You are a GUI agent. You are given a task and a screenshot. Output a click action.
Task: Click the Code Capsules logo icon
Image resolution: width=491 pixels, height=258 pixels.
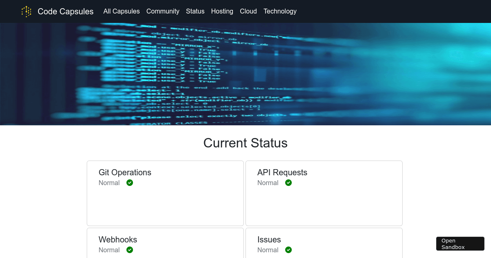[27, 11]
